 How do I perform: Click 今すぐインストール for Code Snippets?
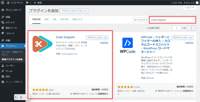coord(97,38)
